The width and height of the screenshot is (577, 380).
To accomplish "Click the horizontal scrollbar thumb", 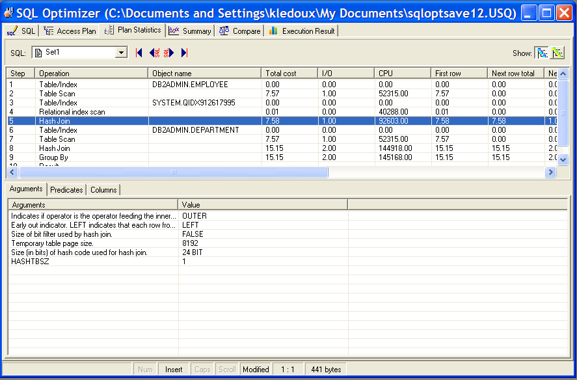I will [173, 172].
